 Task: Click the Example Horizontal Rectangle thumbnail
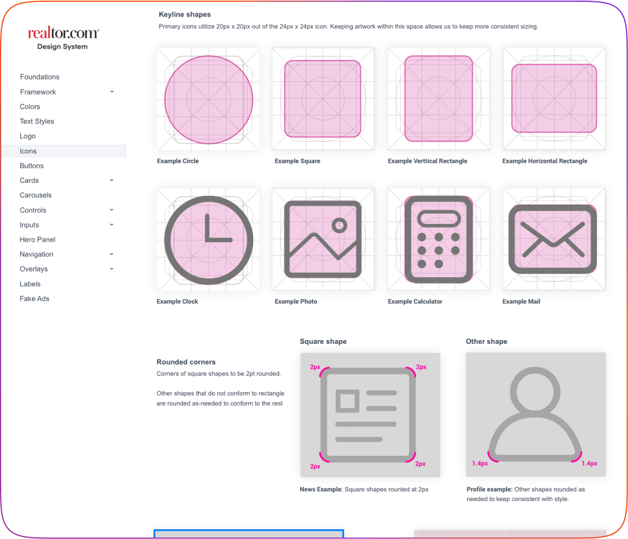(553, 99)
